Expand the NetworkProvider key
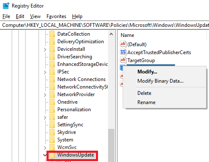This screenshot has width=209, height=162. tap(45, 95)
